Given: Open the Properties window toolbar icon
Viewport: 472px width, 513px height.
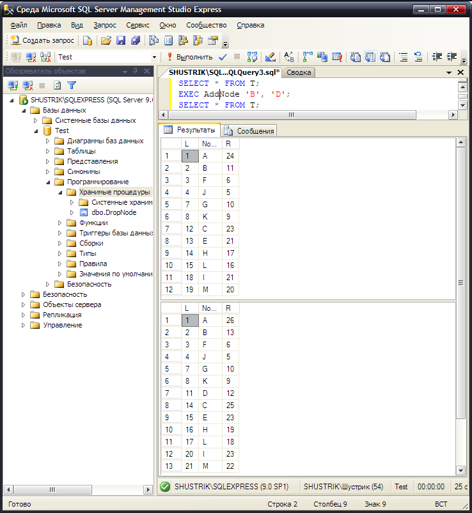Looking at the screenshot, I should pos(213,40).
